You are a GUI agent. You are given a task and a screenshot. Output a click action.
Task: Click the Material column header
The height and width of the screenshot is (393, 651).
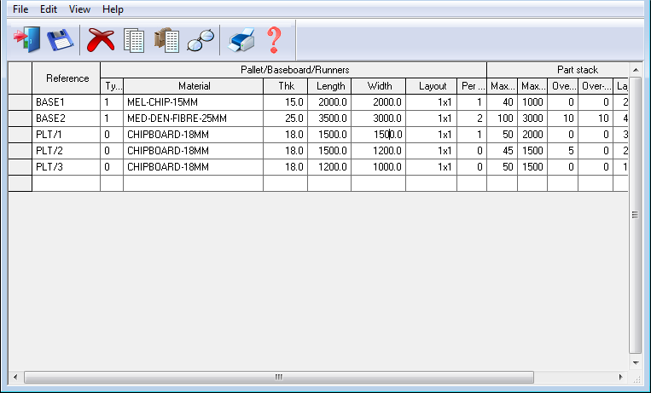pos(194,86)
